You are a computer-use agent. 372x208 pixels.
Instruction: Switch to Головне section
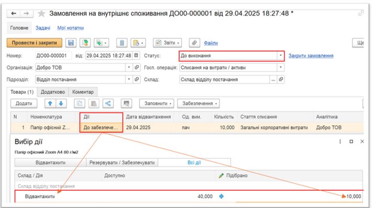coord(19,28)
